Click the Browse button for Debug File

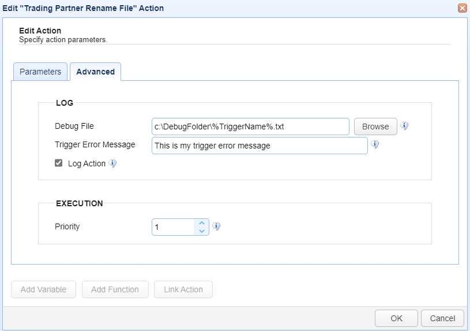375,127
